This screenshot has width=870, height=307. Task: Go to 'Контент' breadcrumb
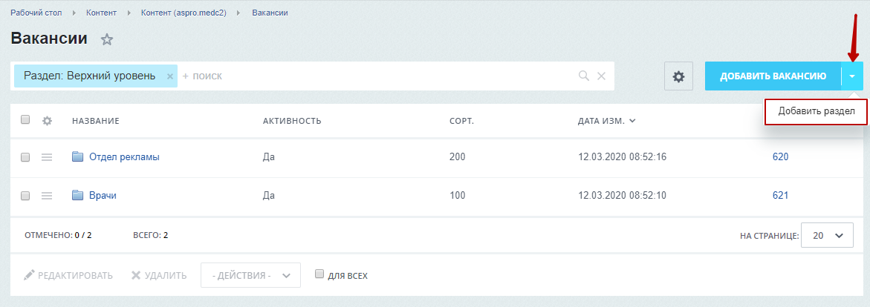click(x=102, y=12)
